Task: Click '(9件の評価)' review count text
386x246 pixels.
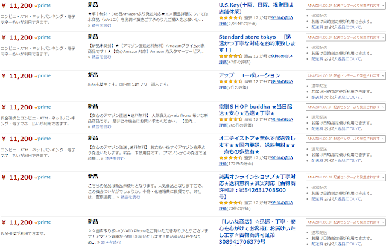Action: [x=237, y=87]
